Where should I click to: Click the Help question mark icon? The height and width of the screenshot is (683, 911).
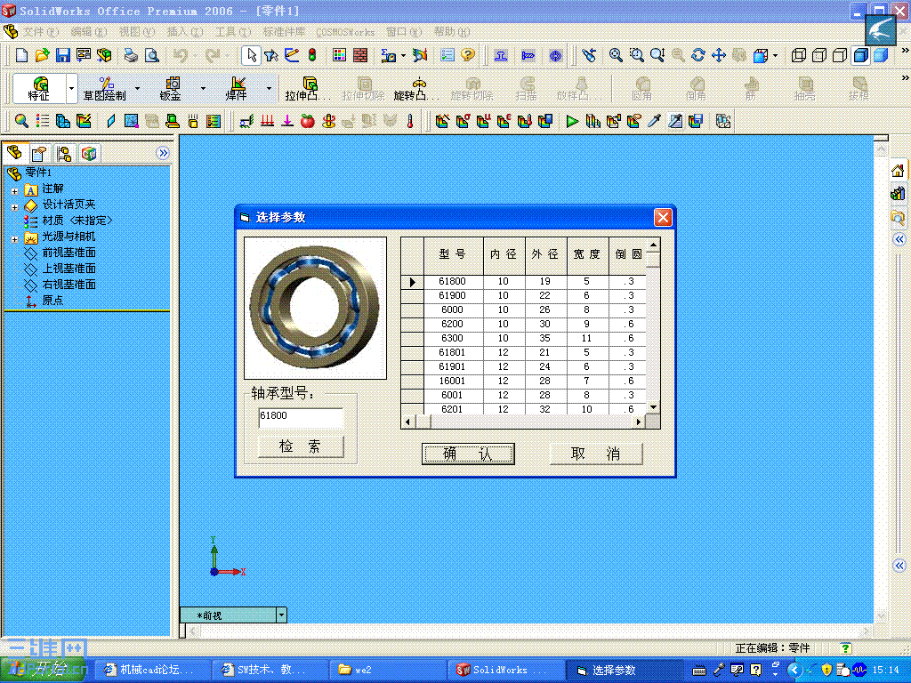pos(468,55)
